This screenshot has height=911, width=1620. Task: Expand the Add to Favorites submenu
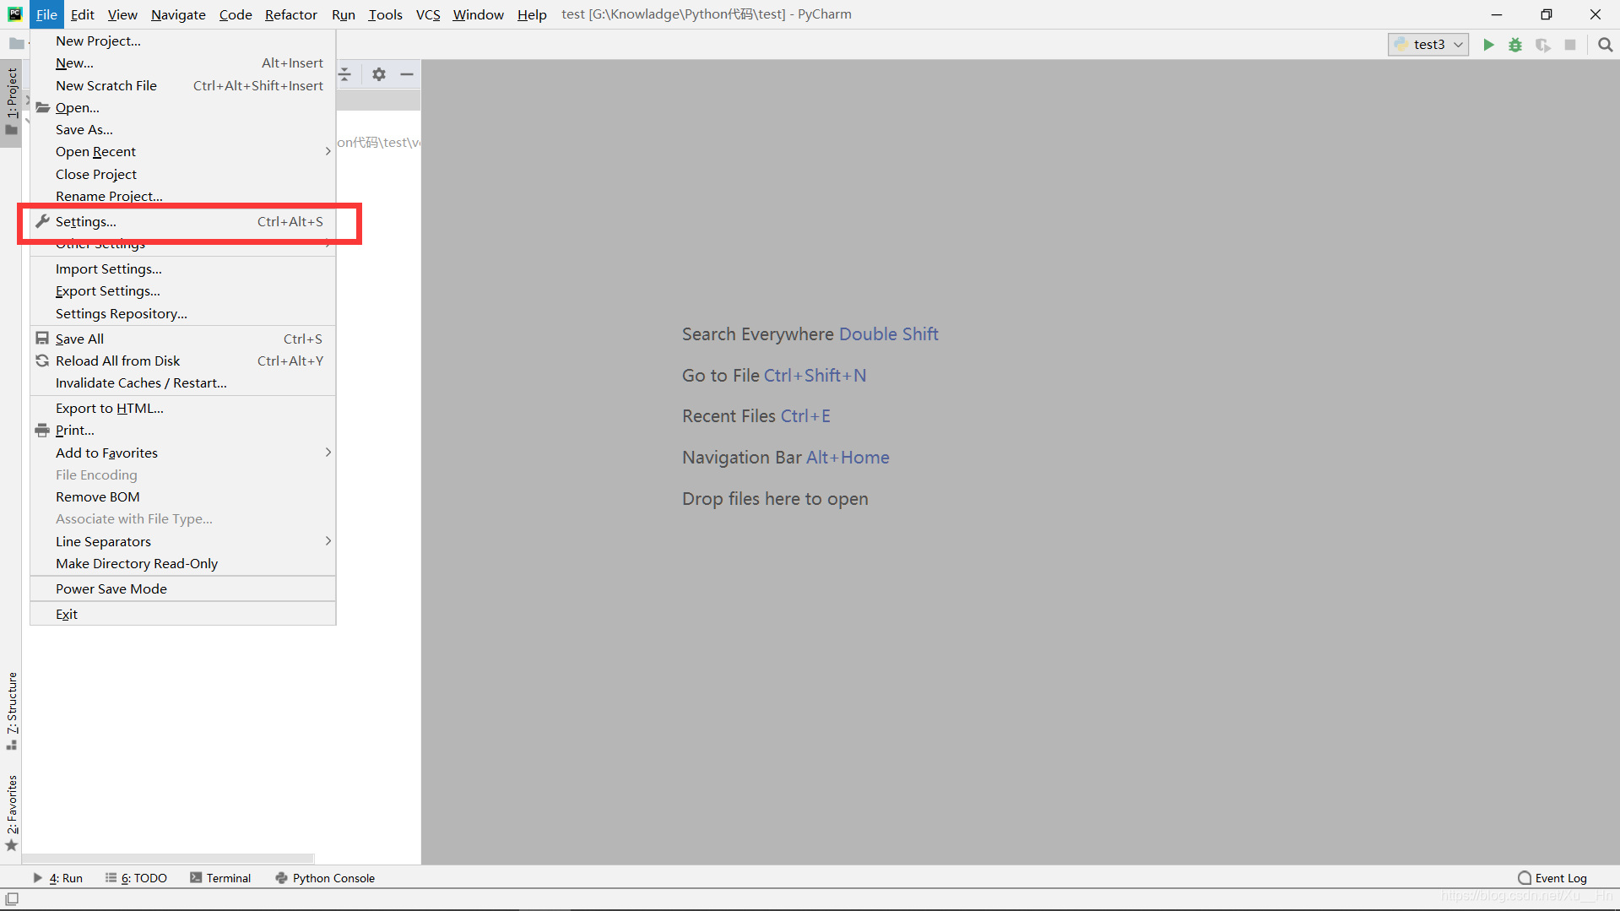click(182, 453)
